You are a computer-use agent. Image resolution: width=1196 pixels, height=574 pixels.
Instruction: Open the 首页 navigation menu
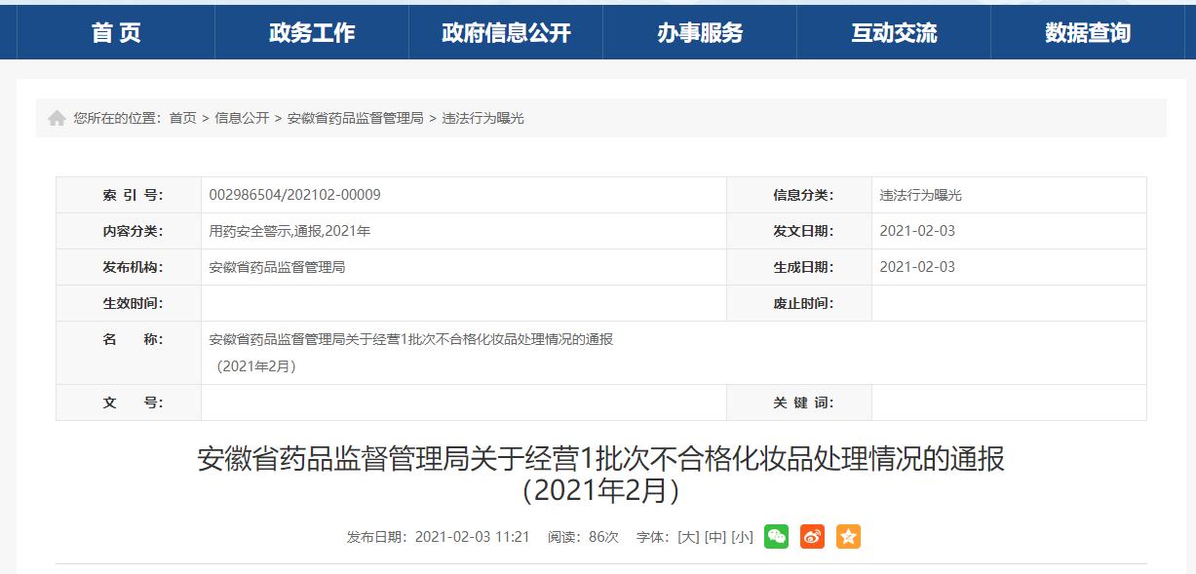[116, 33]
